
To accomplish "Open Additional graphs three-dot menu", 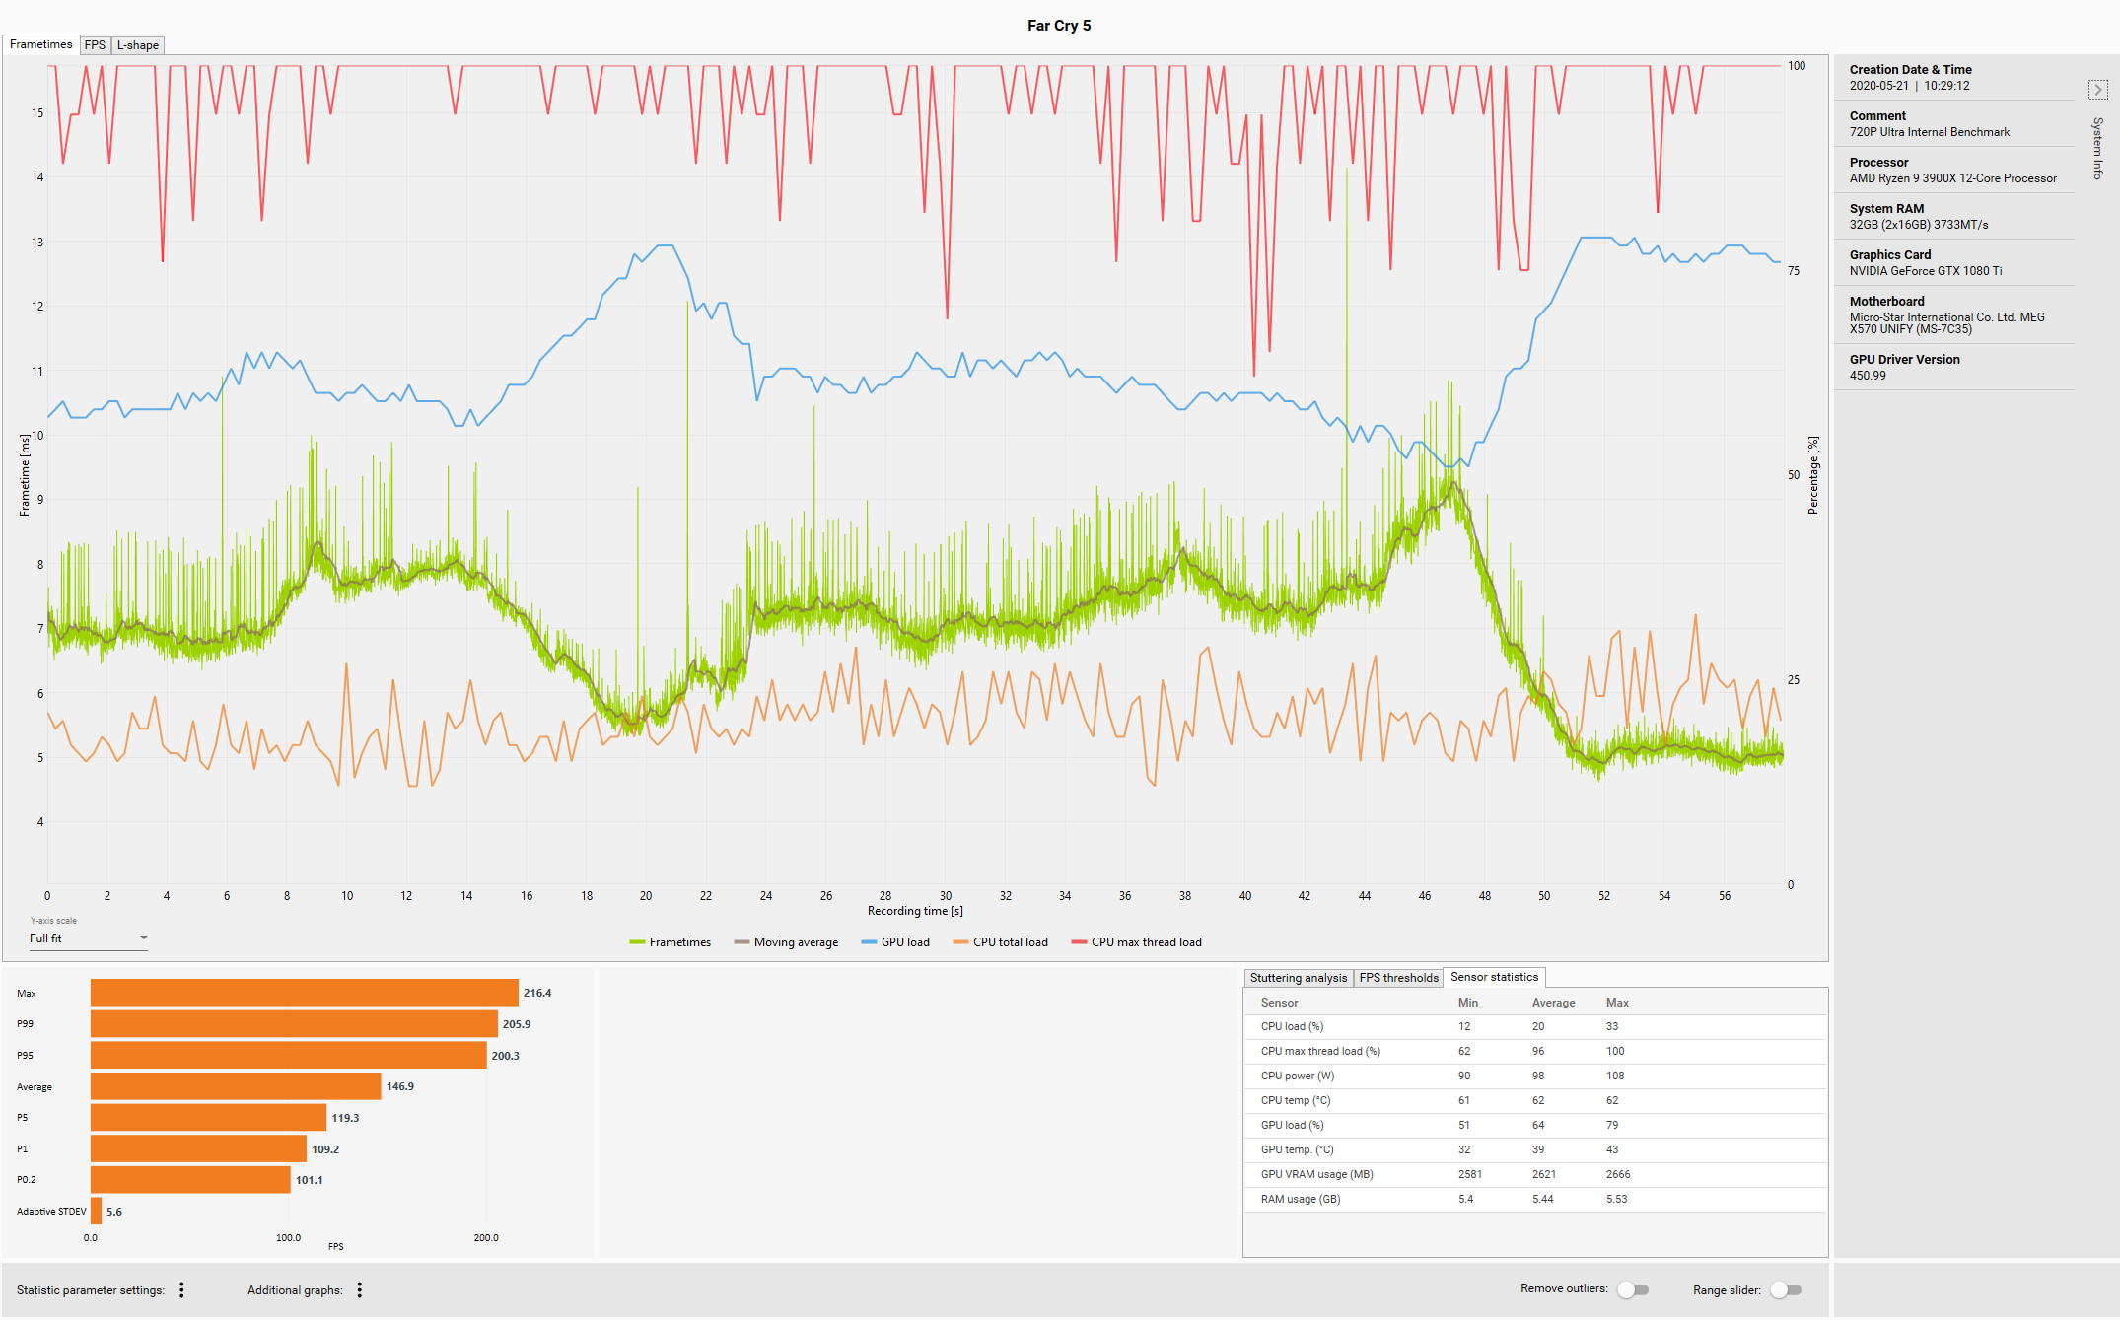I will [360, 1290].
